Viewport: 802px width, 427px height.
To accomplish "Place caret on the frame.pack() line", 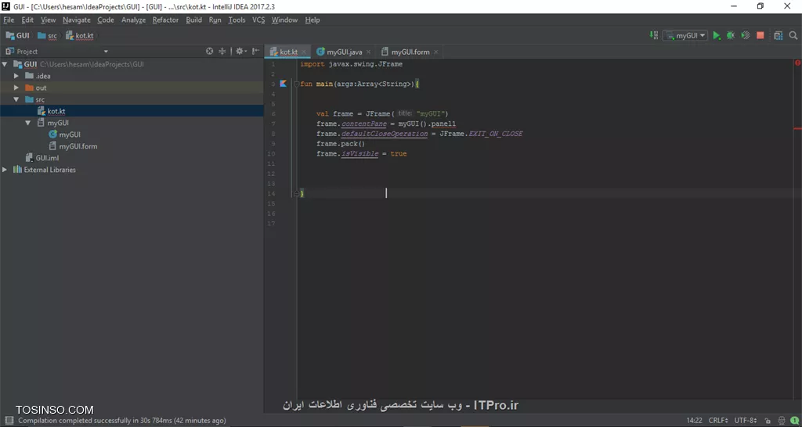I will coord(341,144).
